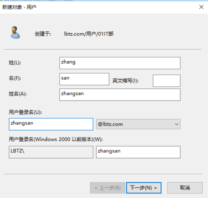Viewport: 208px width, 198px height.
Task: Proceed with the 下一步(N) button
Action: tap(144, 188)
